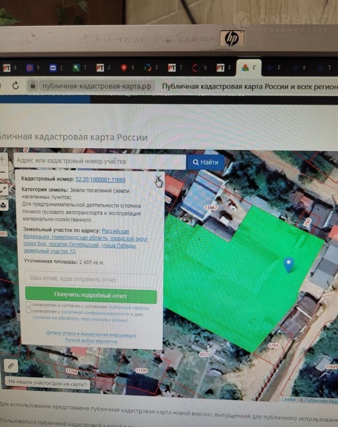Open Детали отчета и юридическая информация link
338x427 pixels.
click(91, 335)
